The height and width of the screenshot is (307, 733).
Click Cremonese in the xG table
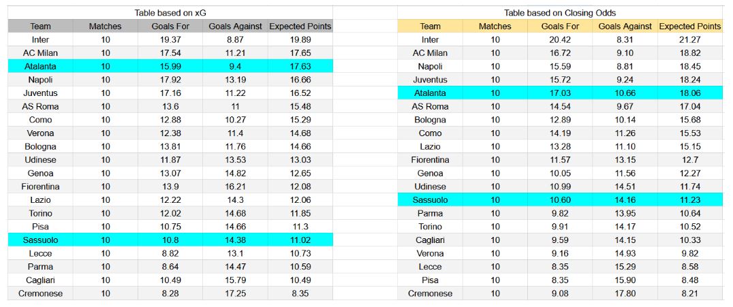tap(40, 293)
